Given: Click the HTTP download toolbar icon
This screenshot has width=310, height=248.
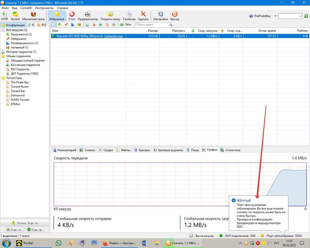Looking at the screenshot, I should point(4,16).
